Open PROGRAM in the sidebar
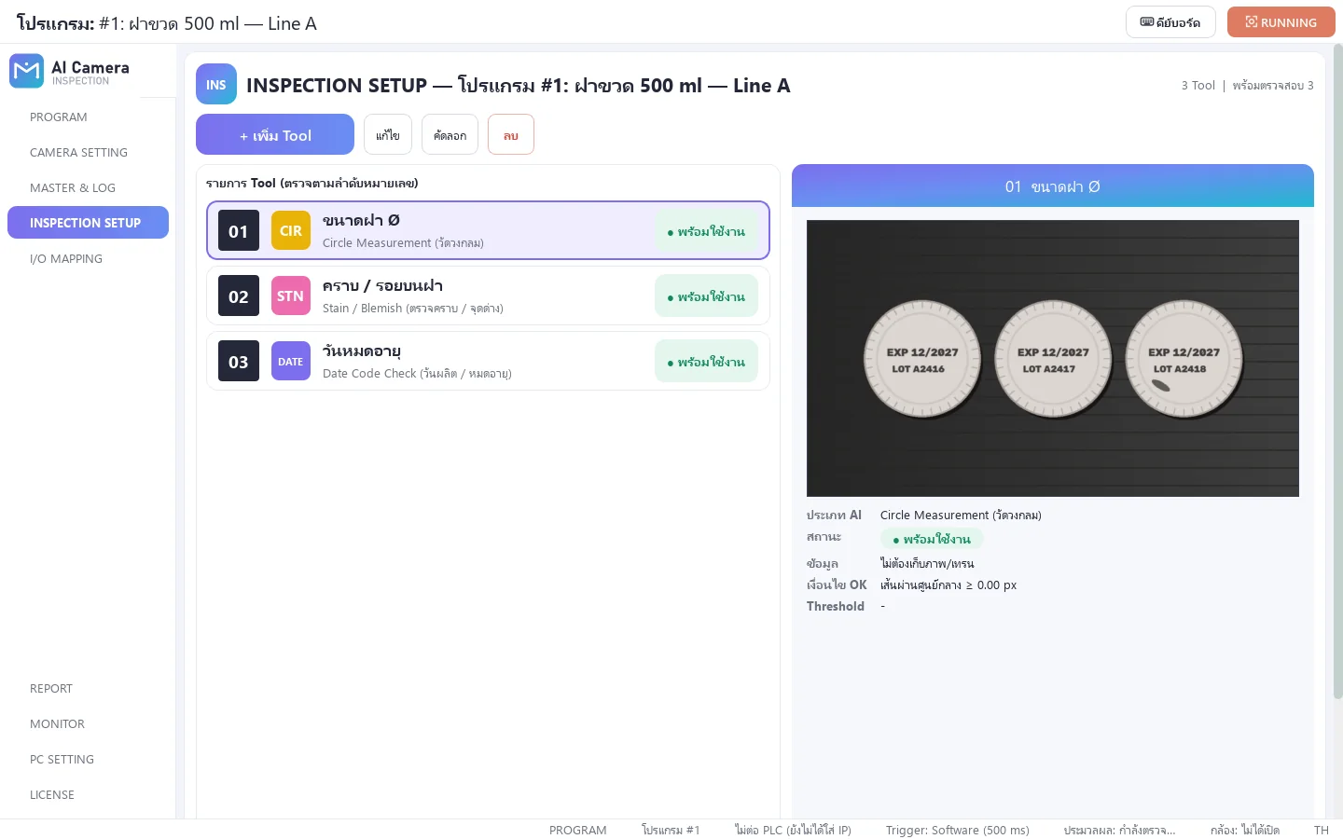1343x839 pixels. 88,117
